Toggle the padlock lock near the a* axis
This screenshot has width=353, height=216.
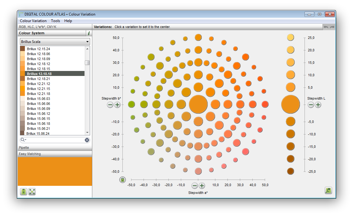pos(122,180)
